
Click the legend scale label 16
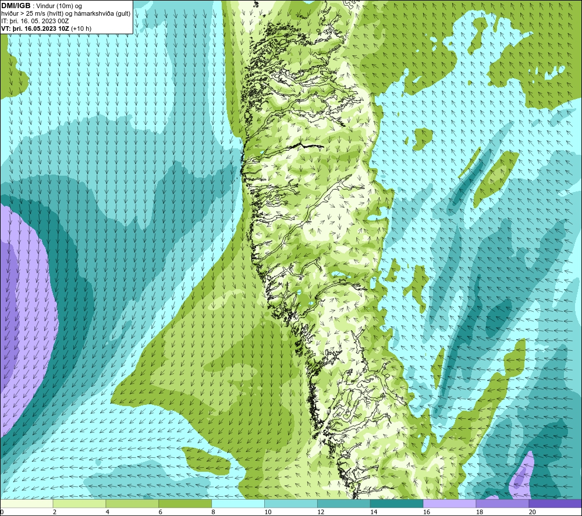coord(427,512)
